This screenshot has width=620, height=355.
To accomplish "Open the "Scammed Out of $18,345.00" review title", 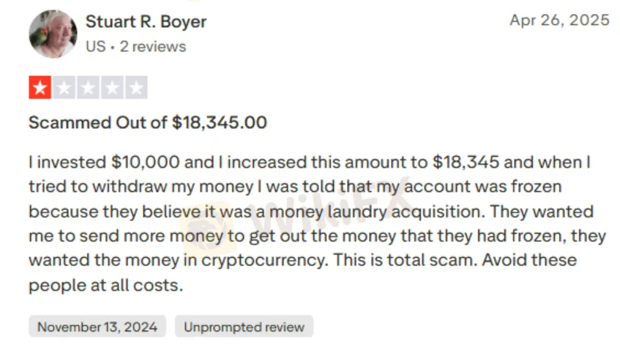I will [147, 122].
